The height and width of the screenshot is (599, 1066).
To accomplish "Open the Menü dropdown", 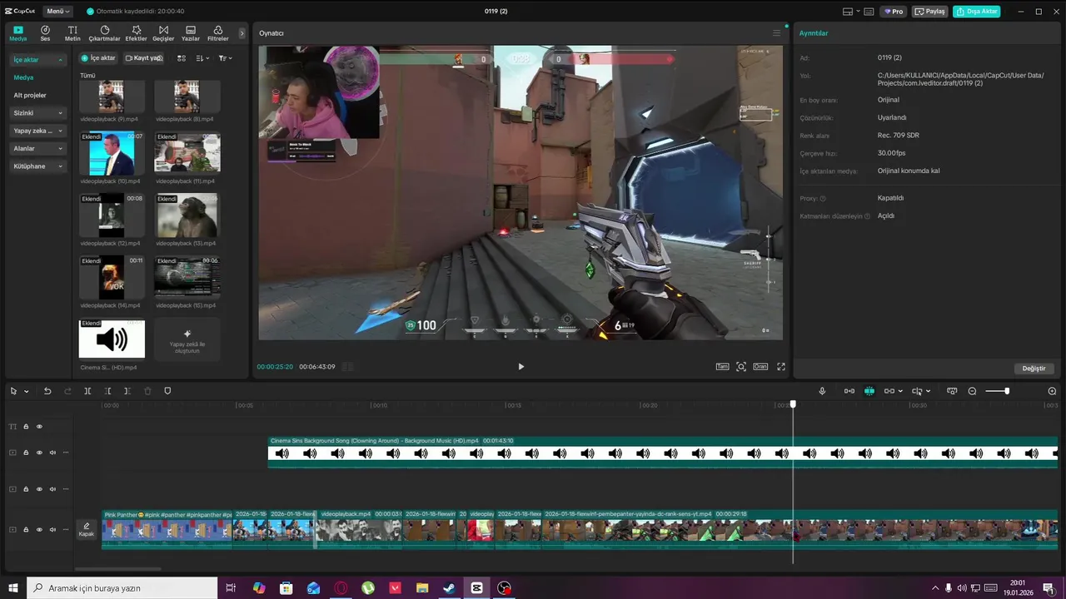I will tap(58, 12).
